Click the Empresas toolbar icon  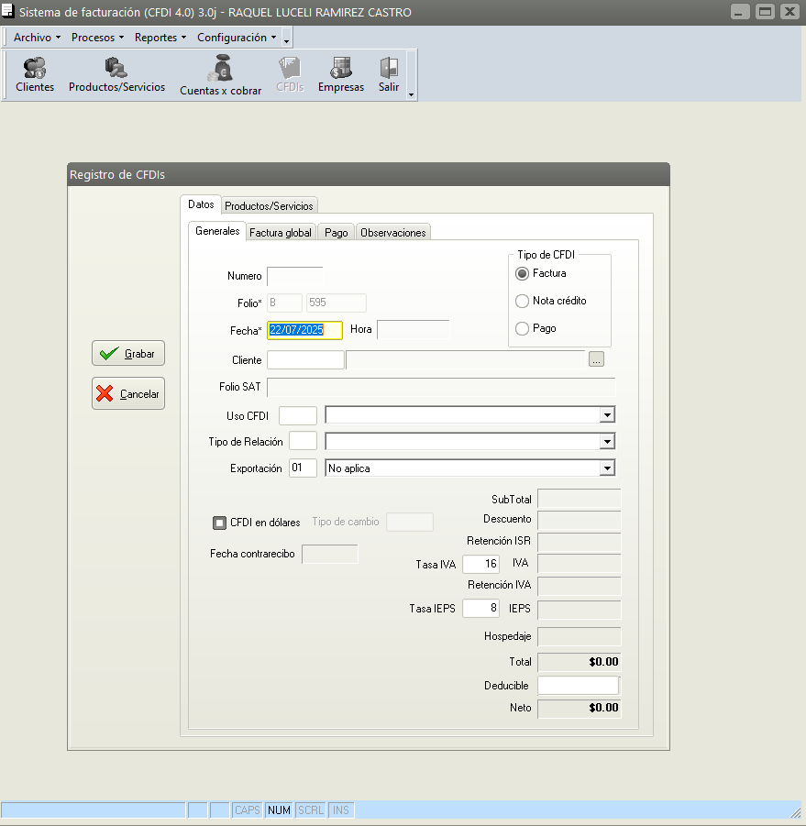click(x=341, y=75)
